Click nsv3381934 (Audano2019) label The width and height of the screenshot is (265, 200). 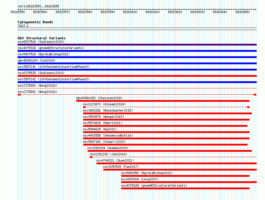(x=108, y=148)
